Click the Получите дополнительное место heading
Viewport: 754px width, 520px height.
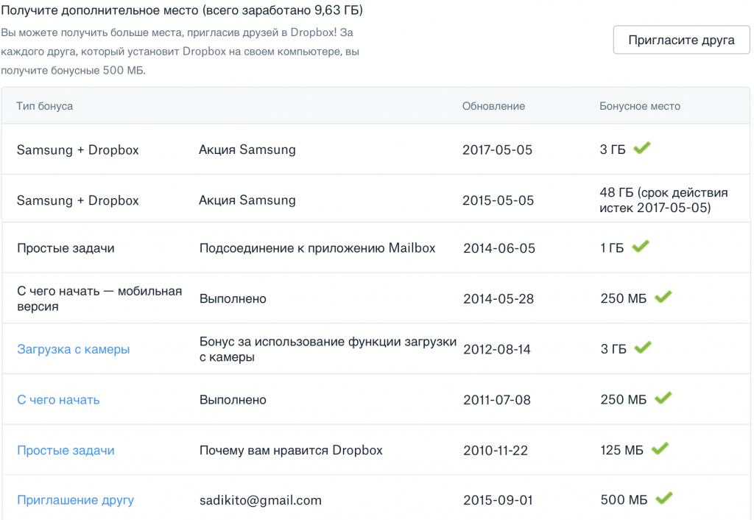tap(181, 12)
